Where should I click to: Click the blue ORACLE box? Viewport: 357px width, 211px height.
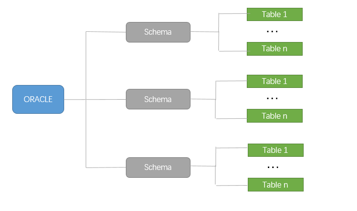(38, 100)
